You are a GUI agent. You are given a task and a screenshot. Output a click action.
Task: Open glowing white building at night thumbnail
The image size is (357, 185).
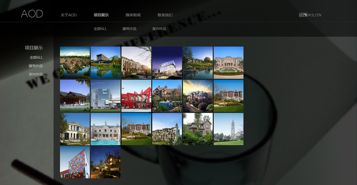167,63
